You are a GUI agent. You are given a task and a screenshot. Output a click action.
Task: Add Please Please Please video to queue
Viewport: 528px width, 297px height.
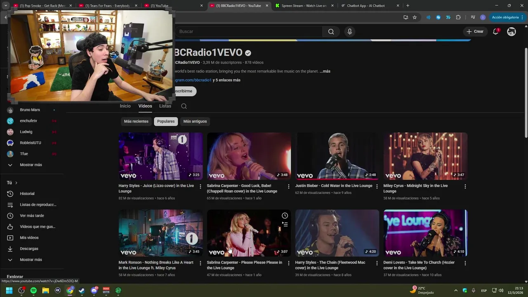click(285, 224)
